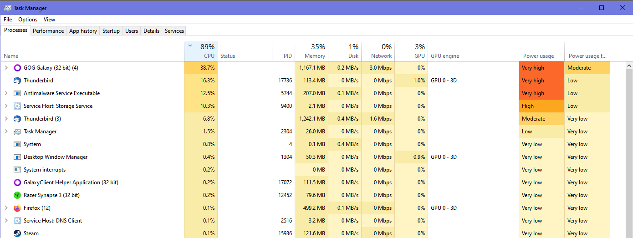Expand the Service Host: Storage Service entry
The height and width of the screenshot is (238, 633).
[6, 106]
